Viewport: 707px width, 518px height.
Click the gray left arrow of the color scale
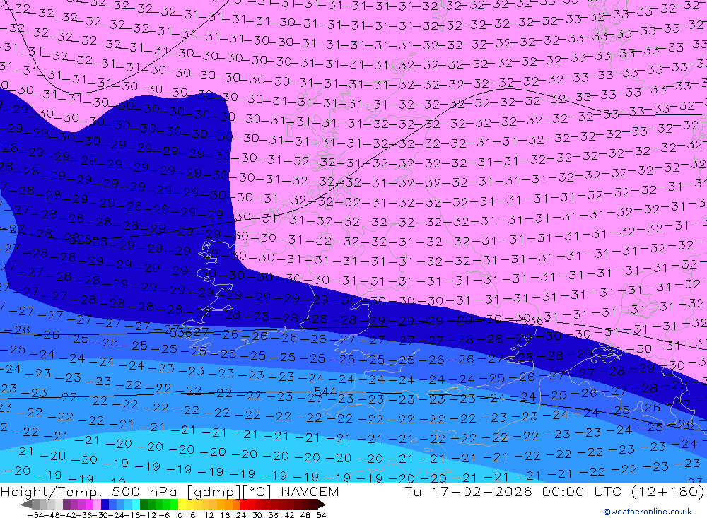25,505
